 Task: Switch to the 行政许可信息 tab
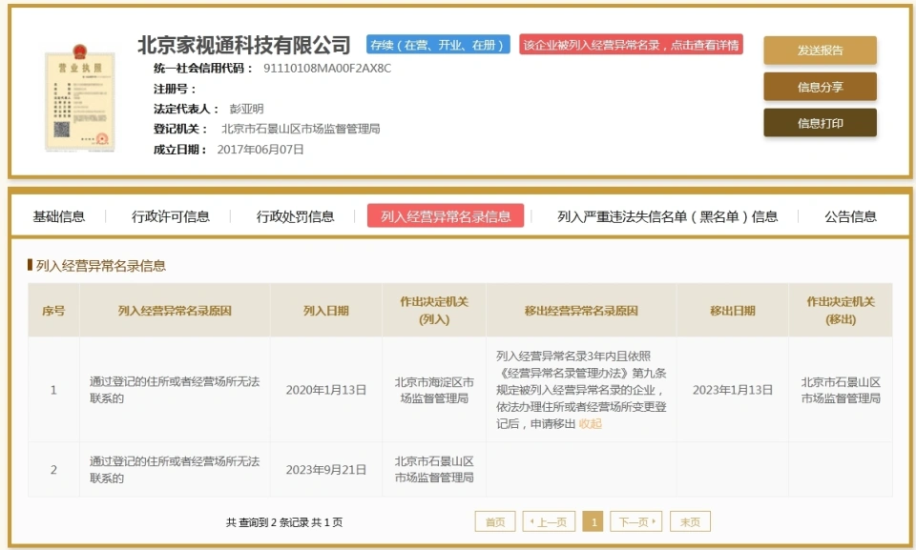point(171,216)
